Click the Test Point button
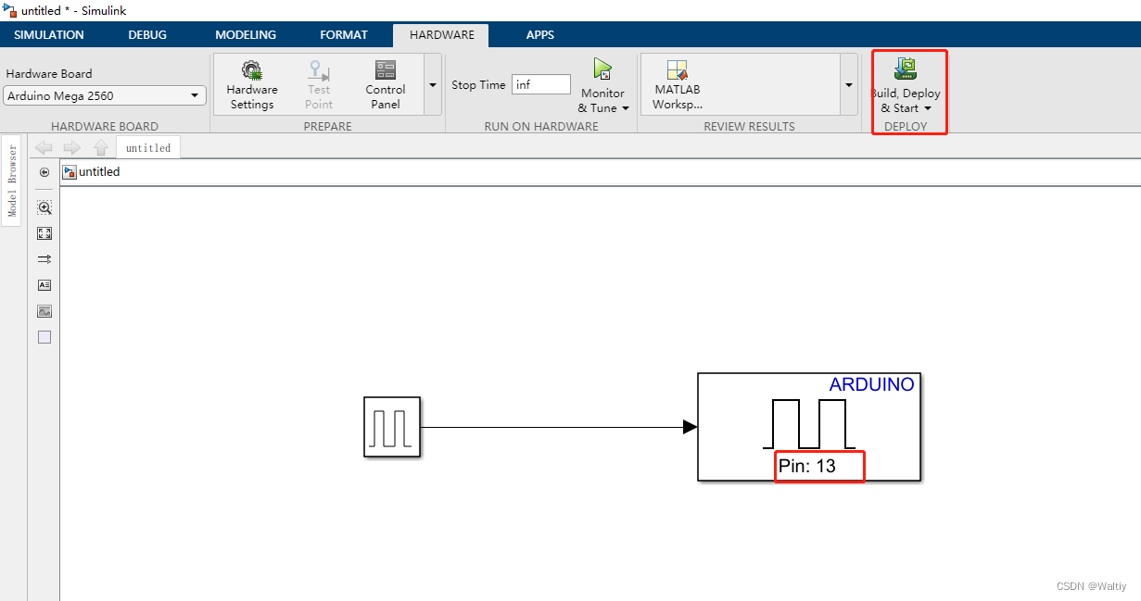Screen dimensions: 1141x601 [319, 84]
